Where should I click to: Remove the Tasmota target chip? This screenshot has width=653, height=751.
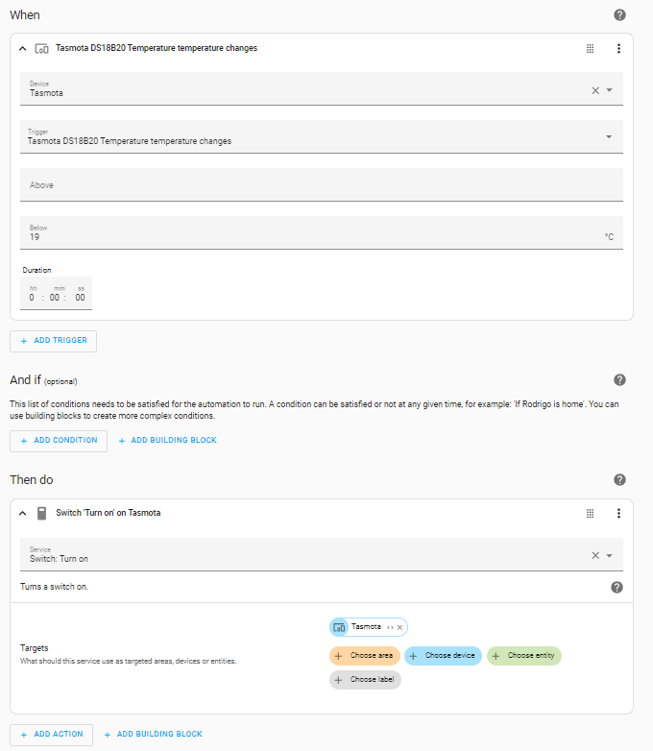pyautogui.click(x=399, y=627)
